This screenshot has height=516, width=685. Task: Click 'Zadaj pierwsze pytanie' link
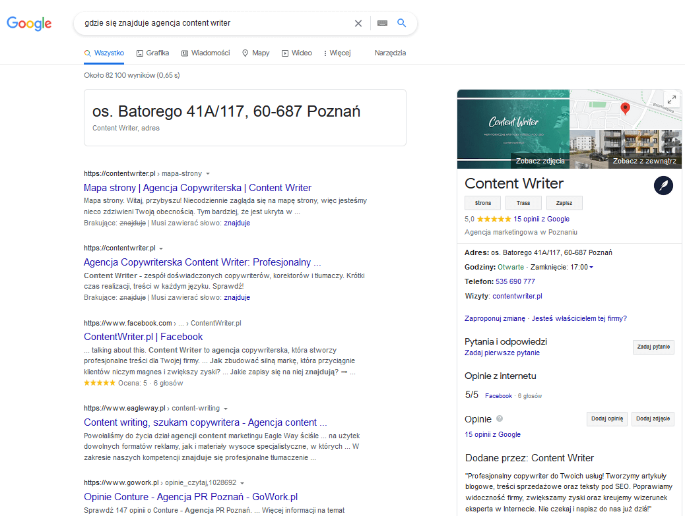502,353
